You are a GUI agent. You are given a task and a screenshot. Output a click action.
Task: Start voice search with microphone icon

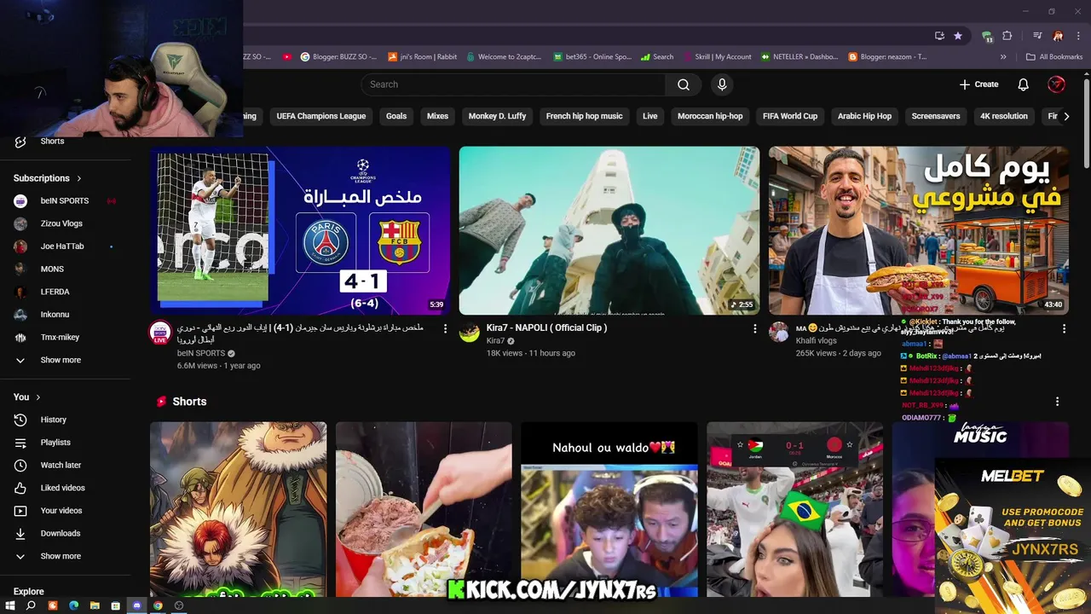click(722, 84)
